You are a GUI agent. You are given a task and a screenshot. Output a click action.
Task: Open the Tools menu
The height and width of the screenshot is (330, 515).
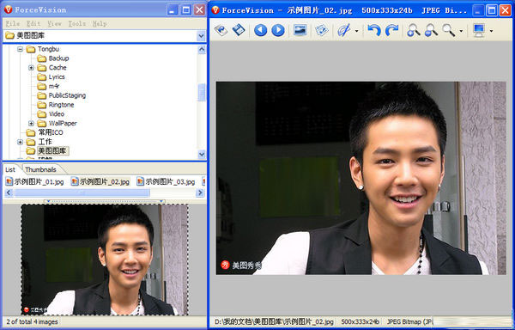click(x=77, y=24)
